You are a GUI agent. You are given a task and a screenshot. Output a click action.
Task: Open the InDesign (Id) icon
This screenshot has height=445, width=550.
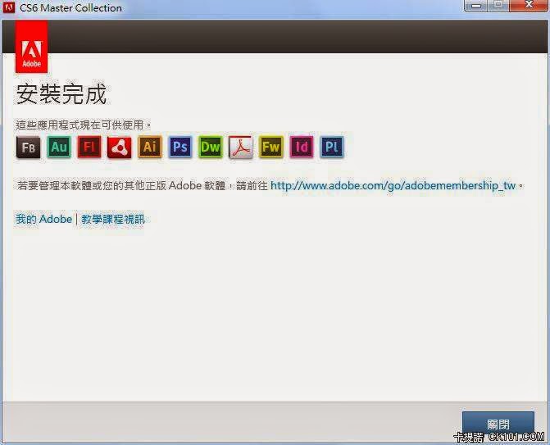302,147
